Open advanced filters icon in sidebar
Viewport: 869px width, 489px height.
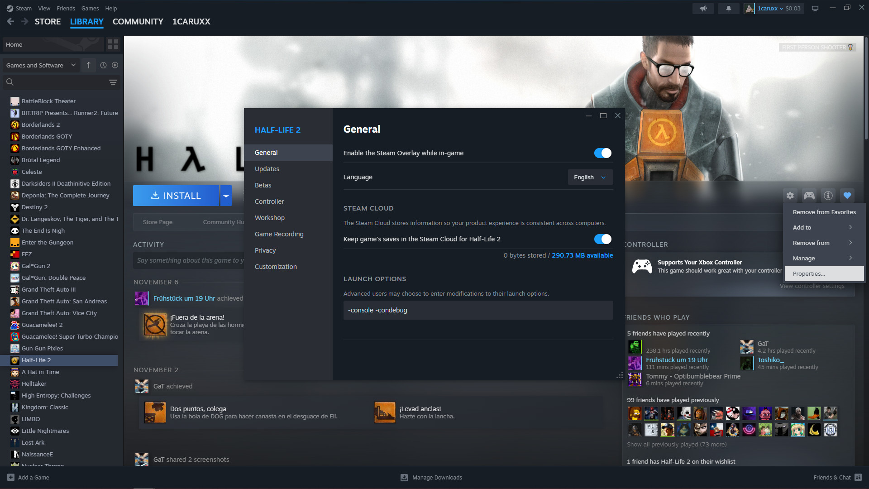[113, 82]
